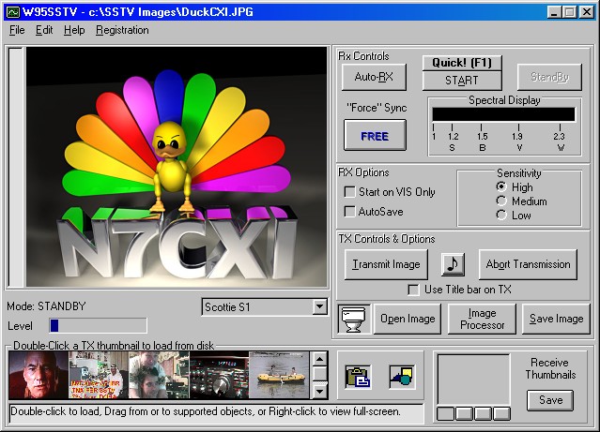Toggle the AutoSave checkbox
This screenshot has width=600, height=432.
coord(349,212)
